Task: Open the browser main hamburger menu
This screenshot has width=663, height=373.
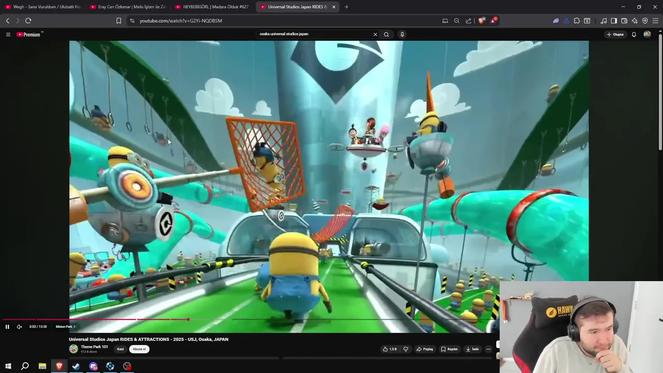Action: [655, 21]
